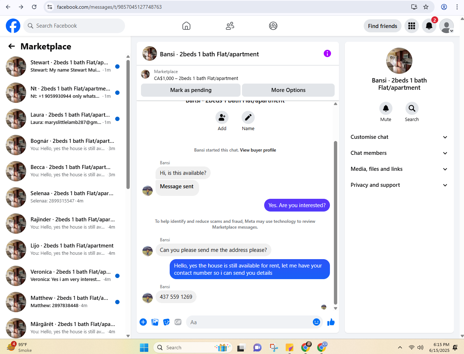The height and width of the screenshot is (354, 464).
Task: Click browser back button
Action: click(x=8, y=7)
